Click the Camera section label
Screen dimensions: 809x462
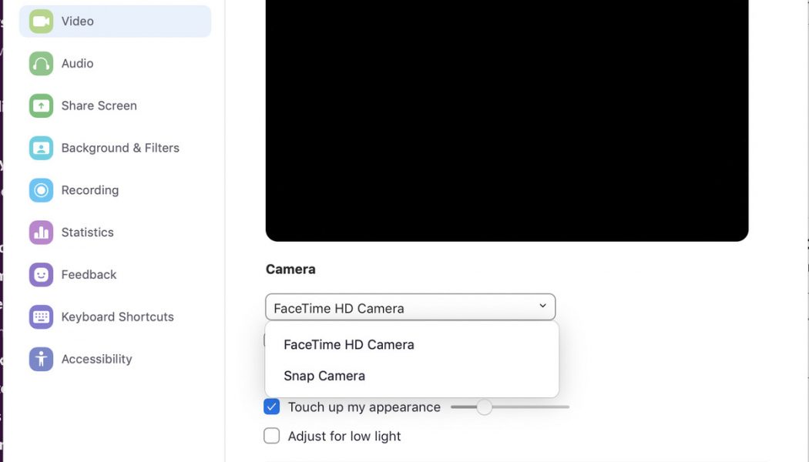pos(290,269)
